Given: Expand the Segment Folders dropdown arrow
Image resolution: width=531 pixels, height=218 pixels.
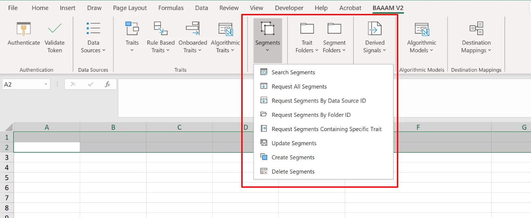Looking at the screenshot, I should (344, 50).
